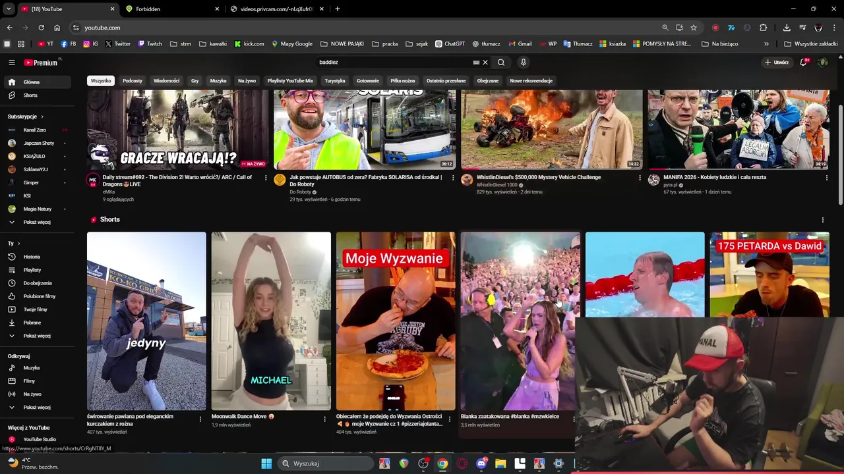Open the Subskrypcje section header
Image resolution: width=844 pixels, height=474 pixels.
[x=26, y=117]
